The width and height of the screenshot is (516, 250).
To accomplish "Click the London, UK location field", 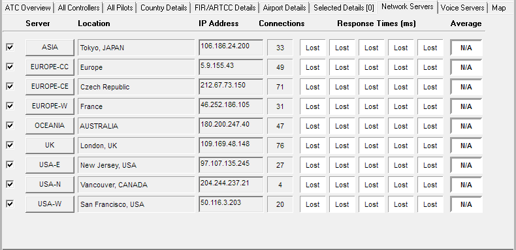I will (137, 146).
